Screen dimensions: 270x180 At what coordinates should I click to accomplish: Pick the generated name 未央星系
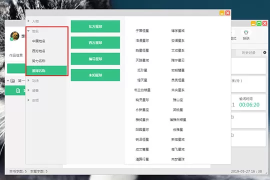pyautogui.click(x=178, y=90)
